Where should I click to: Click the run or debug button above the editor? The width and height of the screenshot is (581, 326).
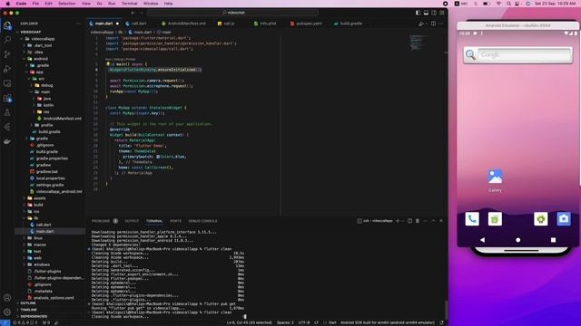click(x=421, y=24)
